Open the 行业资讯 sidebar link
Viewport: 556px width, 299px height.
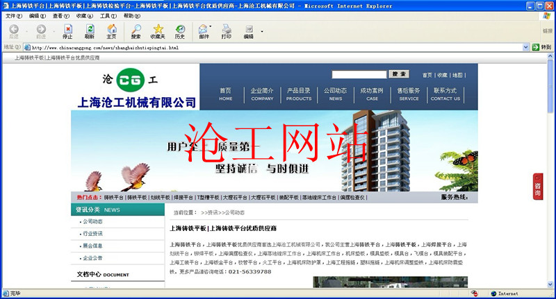pyautogui.click(x=92, y=234)
